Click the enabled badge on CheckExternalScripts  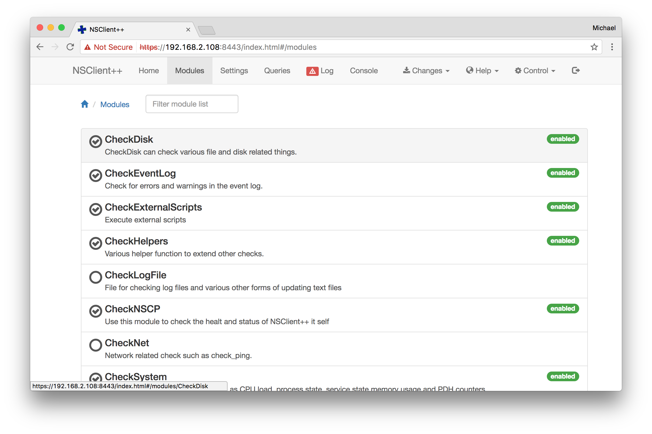563,207
